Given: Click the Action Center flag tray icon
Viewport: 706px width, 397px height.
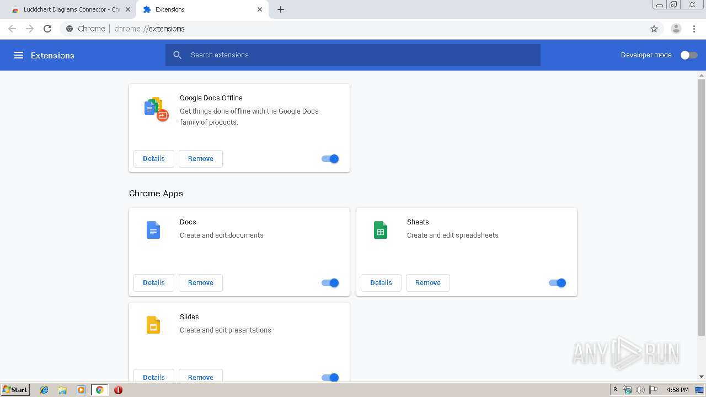Looking at the screenshot, I should pos(654,390).
